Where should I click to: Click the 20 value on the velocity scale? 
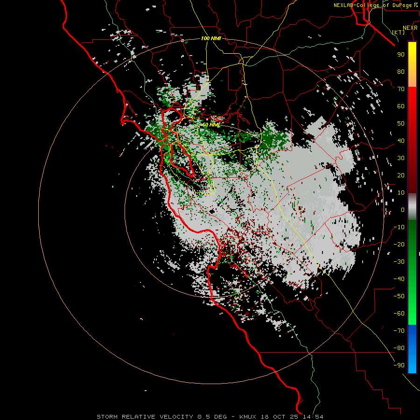click(x=401, y=175)
